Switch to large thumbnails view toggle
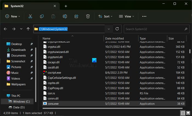This screenshot has width=192, height=116. coord(188,113)
